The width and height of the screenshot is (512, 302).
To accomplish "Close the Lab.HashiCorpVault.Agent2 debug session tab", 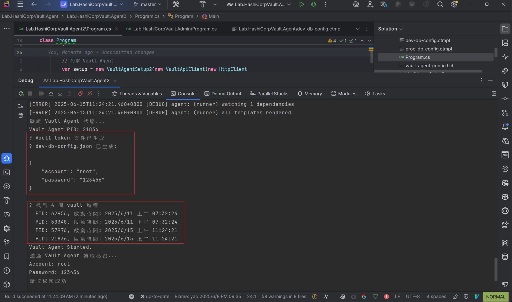I will tap(115, 81).
